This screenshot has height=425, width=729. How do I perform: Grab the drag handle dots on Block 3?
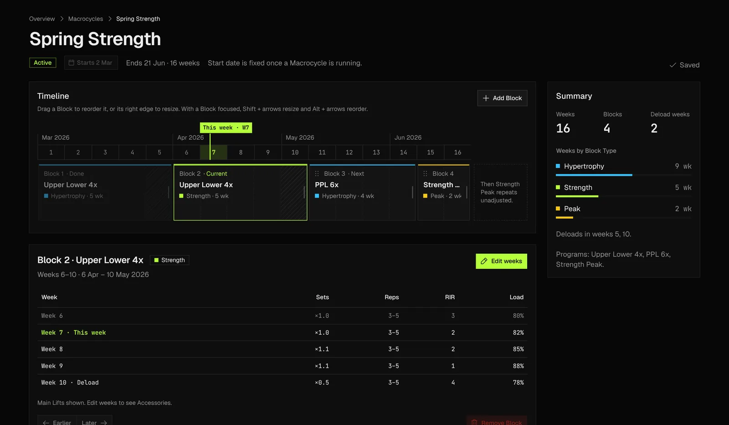coord(317,174)
